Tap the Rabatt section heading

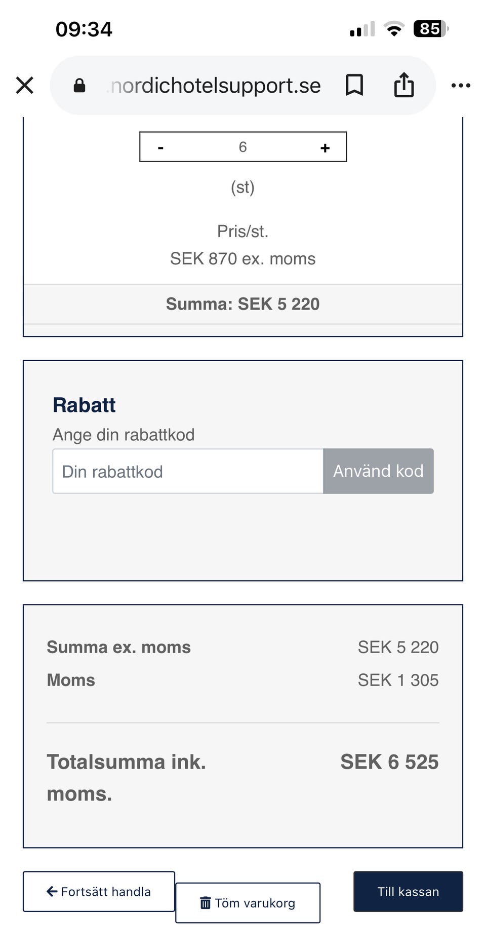click(x=84, y=405)
